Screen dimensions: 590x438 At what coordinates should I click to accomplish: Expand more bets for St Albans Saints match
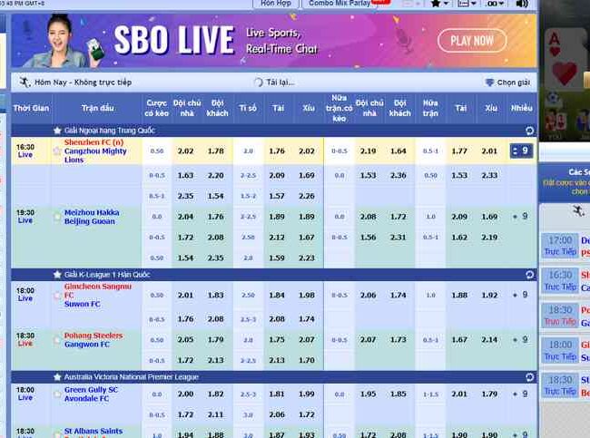(521, 434)
